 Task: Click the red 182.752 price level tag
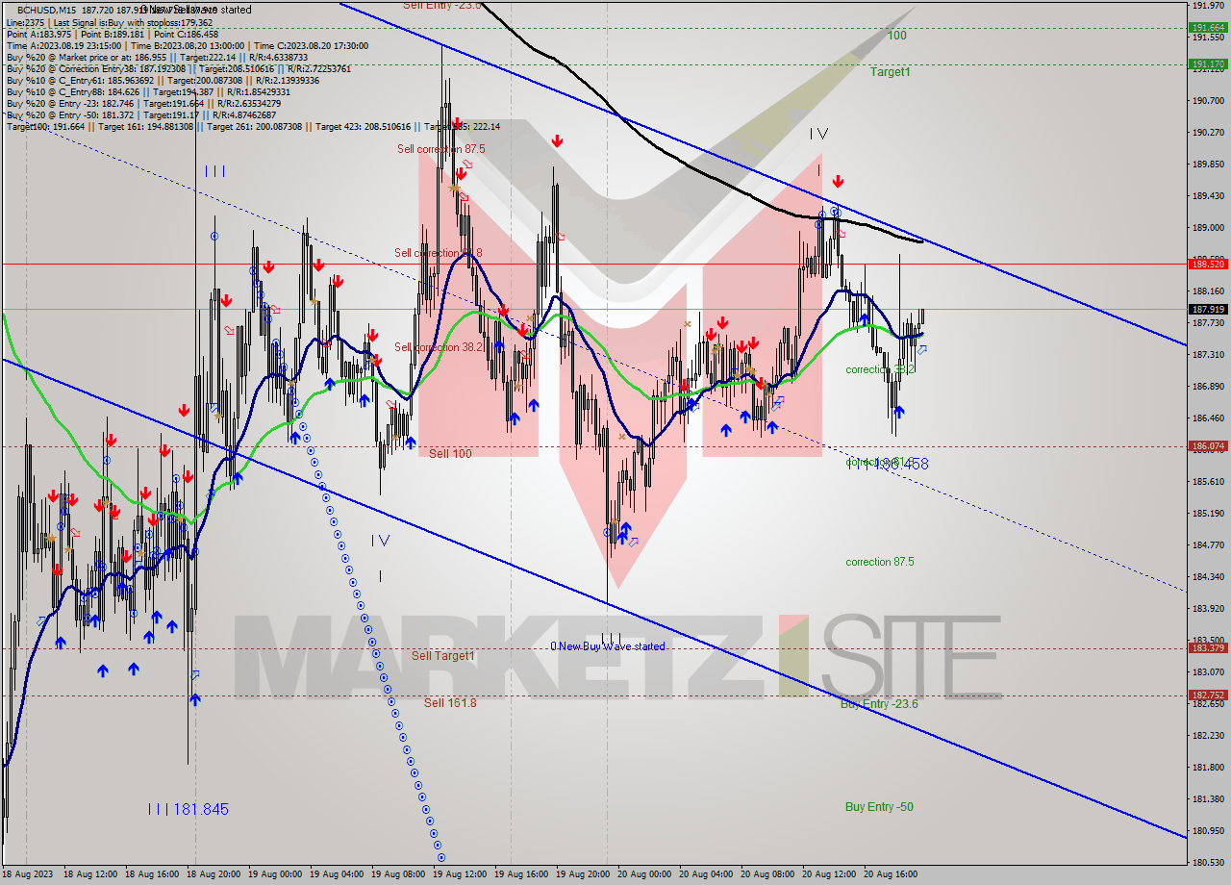tap(1209, 695)
